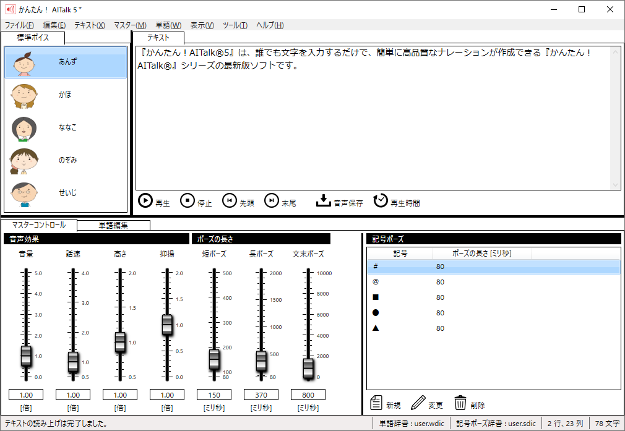Image resolution: width=625 pixels, height=431 pixels.
Task: Open the ヘルプ menu
Action: click(x=268, y=25)
